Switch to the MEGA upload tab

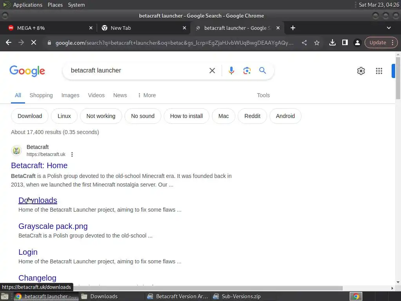49,28
